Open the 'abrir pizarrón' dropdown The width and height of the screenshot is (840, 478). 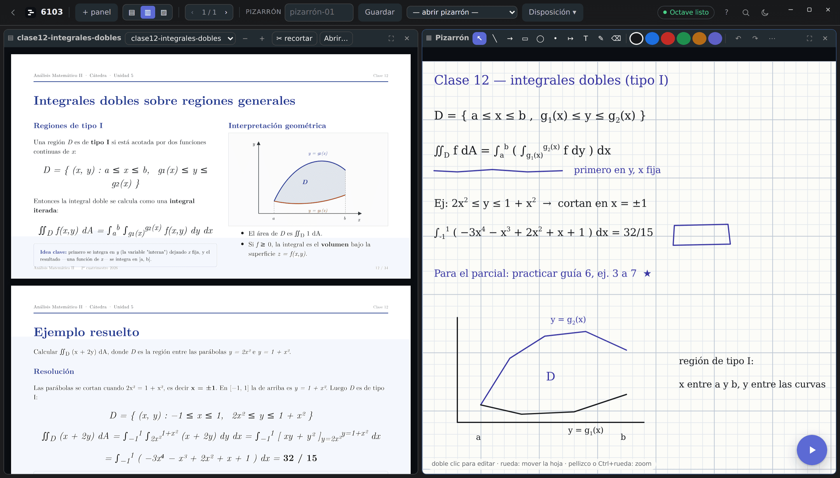click(462, 13)
